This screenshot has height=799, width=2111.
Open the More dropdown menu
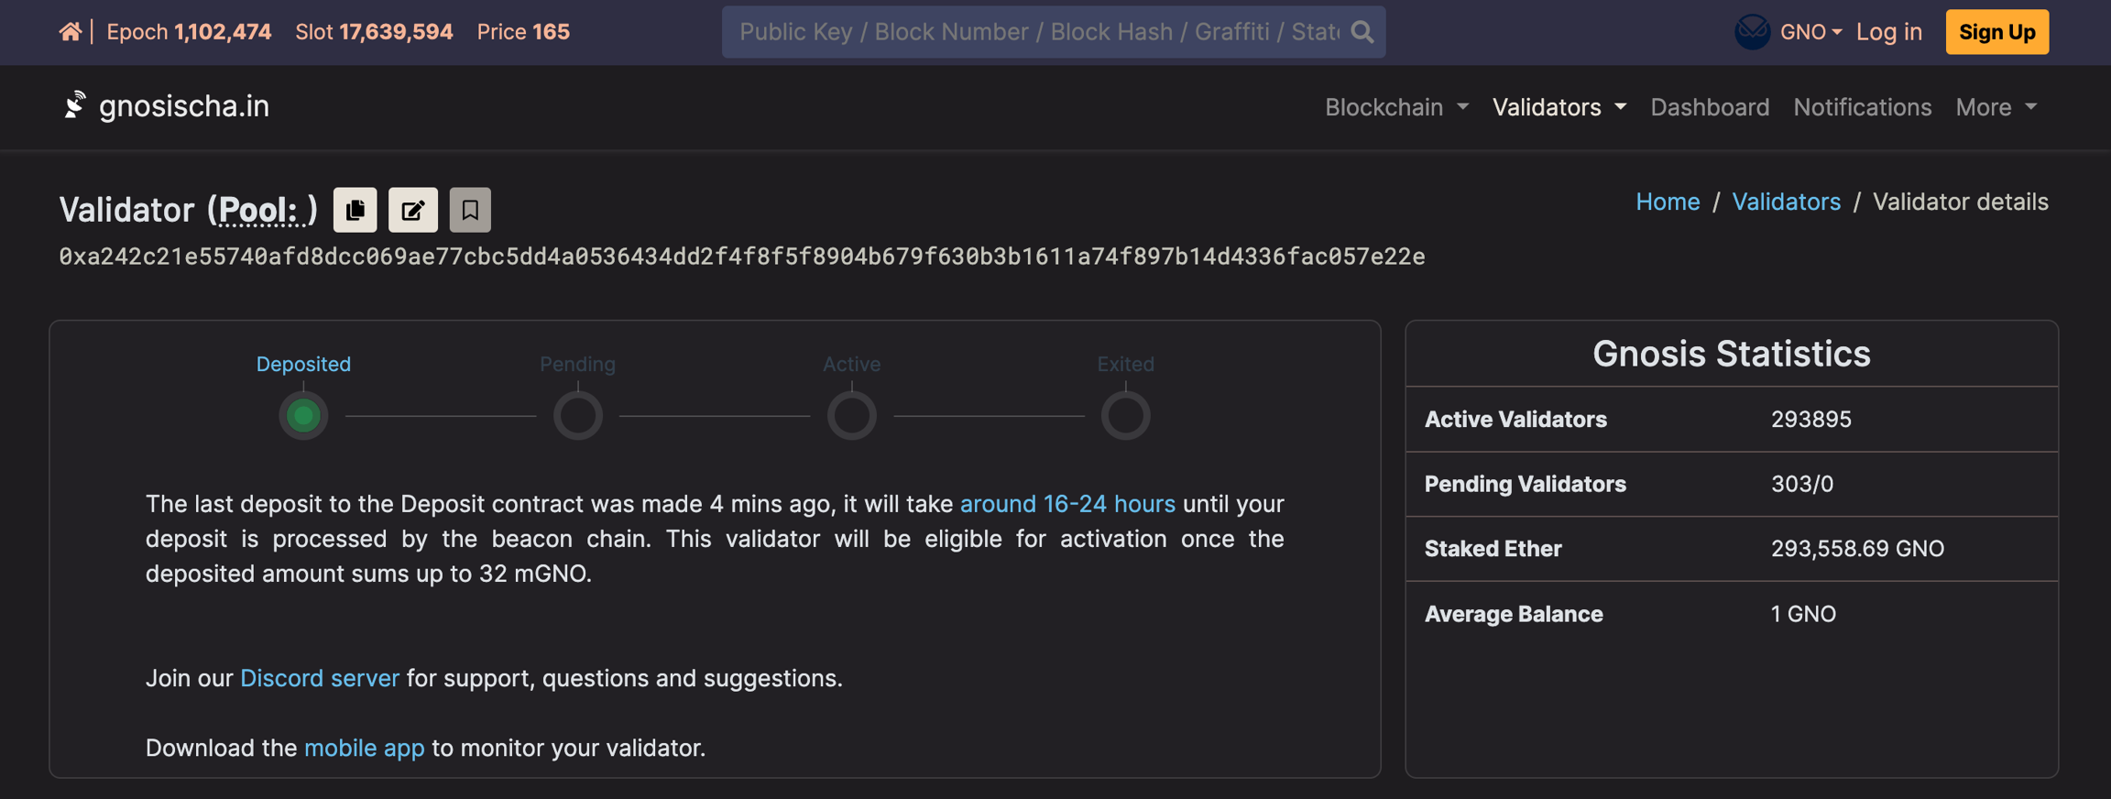coord(1996,107)
